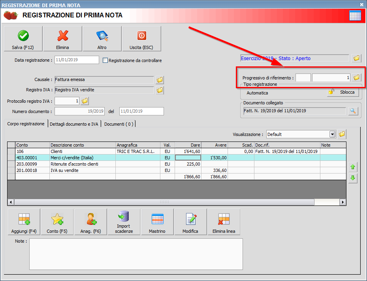Viewport: 367px width, 281px height.
Task: Move row up with green up arrow
Action: (x=353, y=167)
